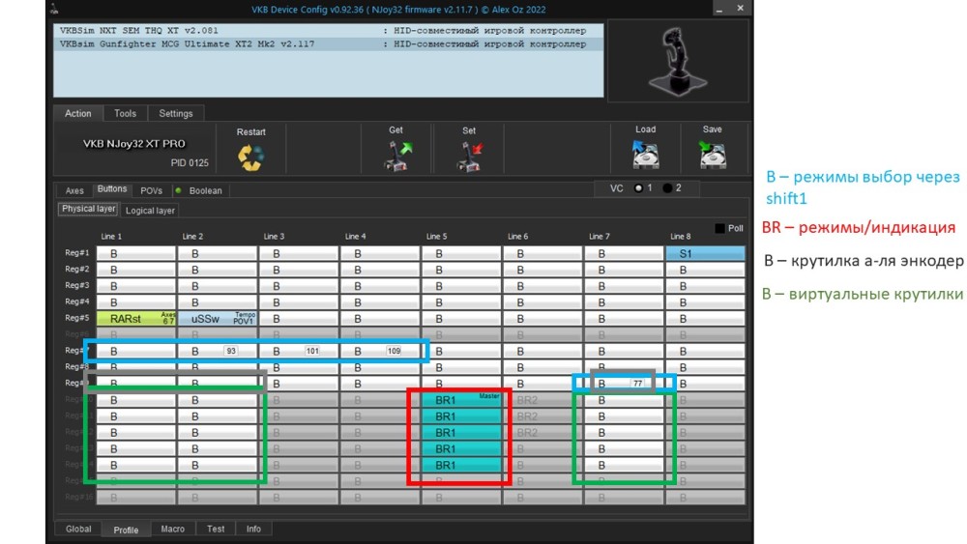Click Reg#4 Line 7 B cell
Viewport: 967px width, 544px height.
point(624,302)
